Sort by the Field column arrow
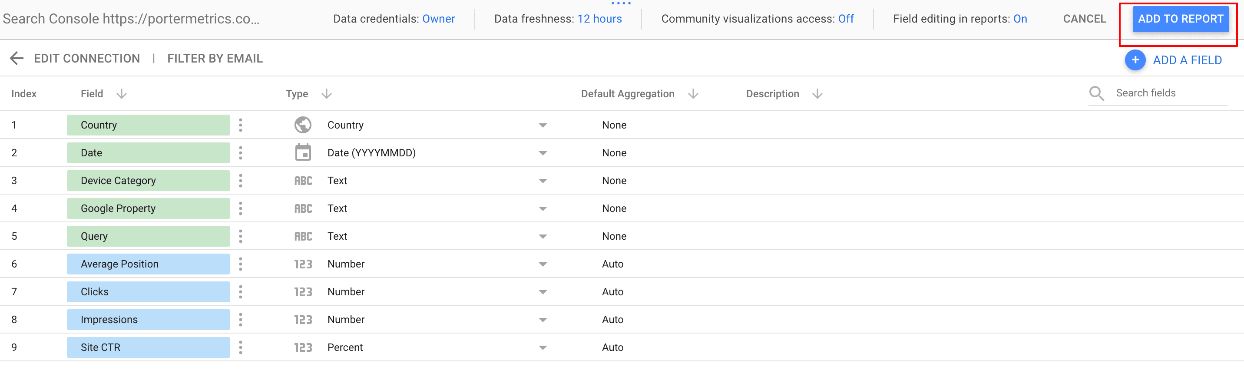1244x370 pixels. pyautogui.click(x=122, y=94)
